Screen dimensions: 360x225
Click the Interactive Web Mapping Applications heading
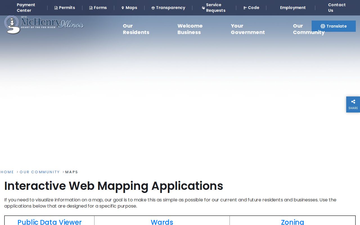coord(114,186)
